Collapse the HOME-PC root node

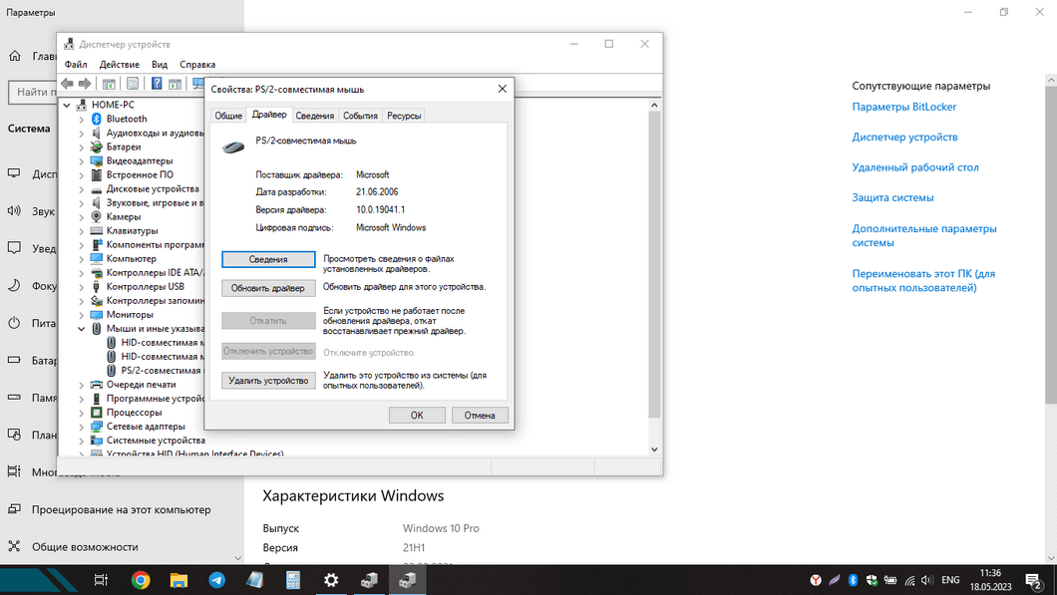point(68,105)
